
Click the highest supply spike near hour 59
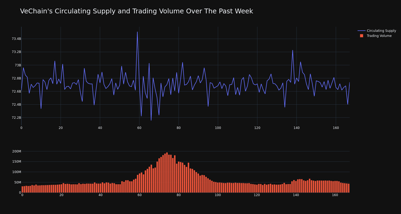137,32
